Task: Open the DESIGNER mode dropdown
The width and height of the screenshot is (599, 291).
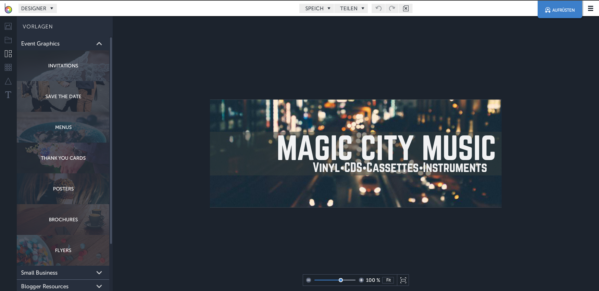Action: click(38, 8)
